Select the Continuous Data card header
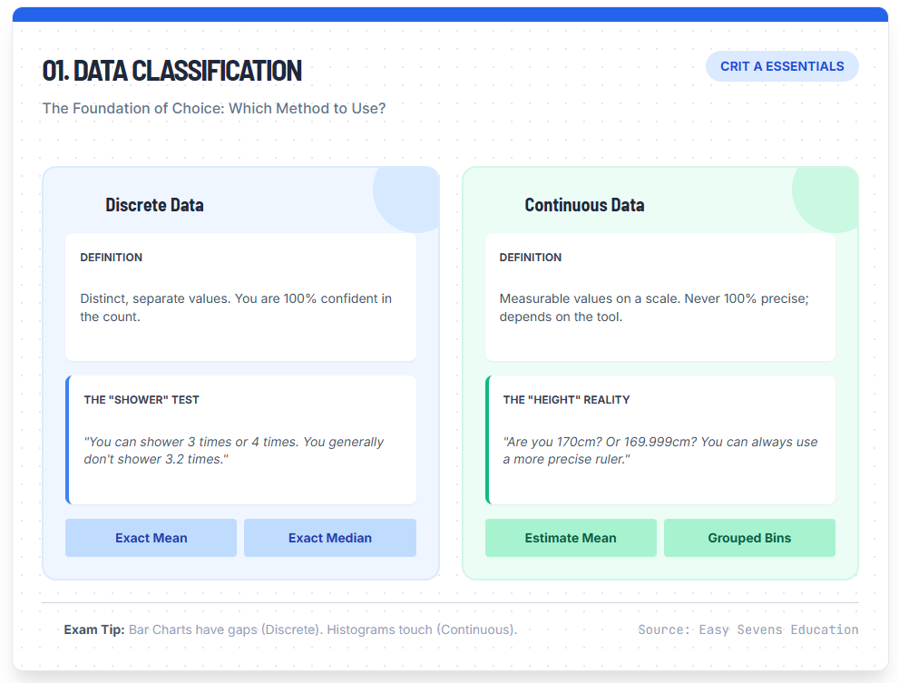 pos(584,205)
